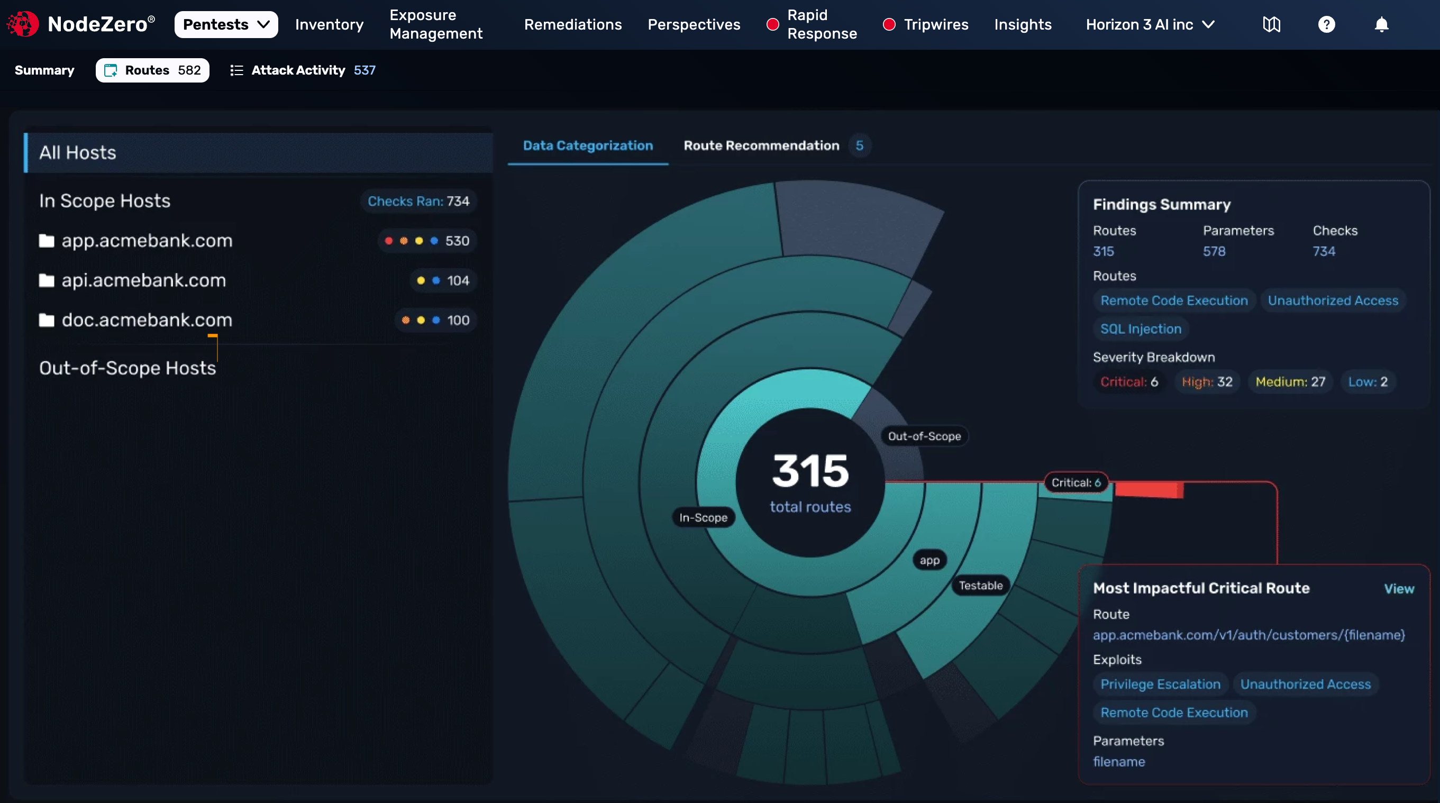Screen dimensions: 1440x803
Task: Open the help question mark icon
Action: pyautogui.click(x=1326, y=24)
